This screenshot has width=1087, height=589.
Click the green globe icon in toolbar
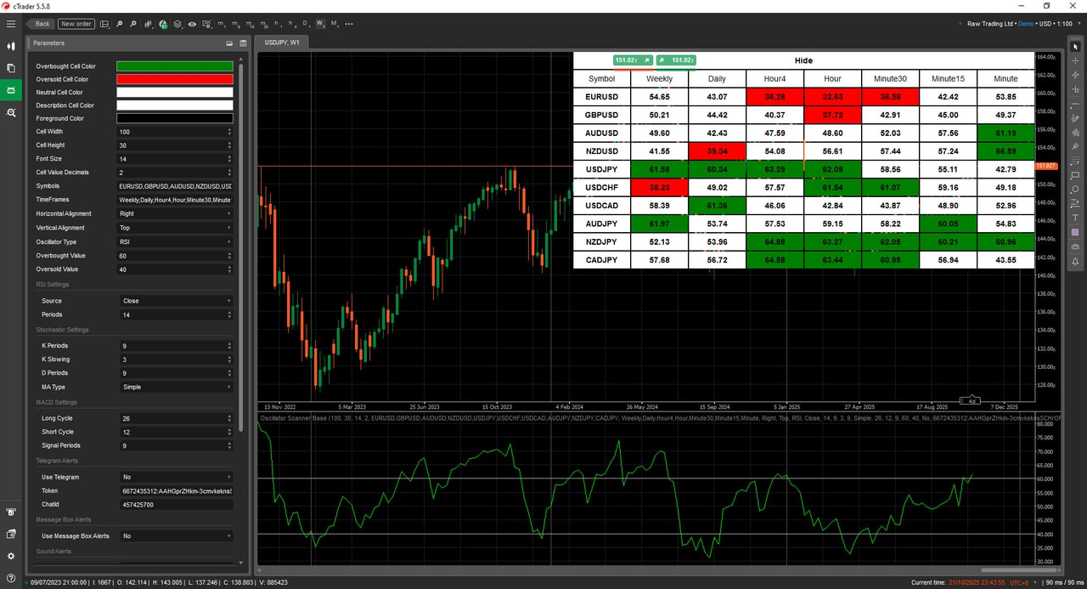(164, 24)
